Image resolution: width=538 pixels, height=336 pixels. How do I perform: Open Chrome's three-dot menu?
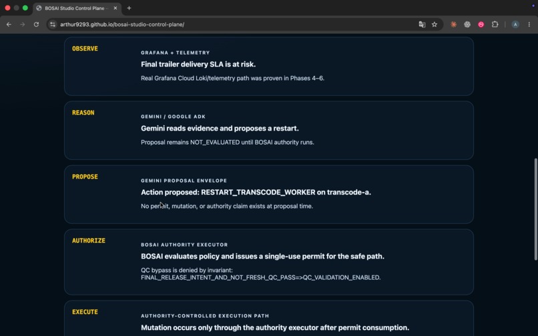click(x=529, y=25)
